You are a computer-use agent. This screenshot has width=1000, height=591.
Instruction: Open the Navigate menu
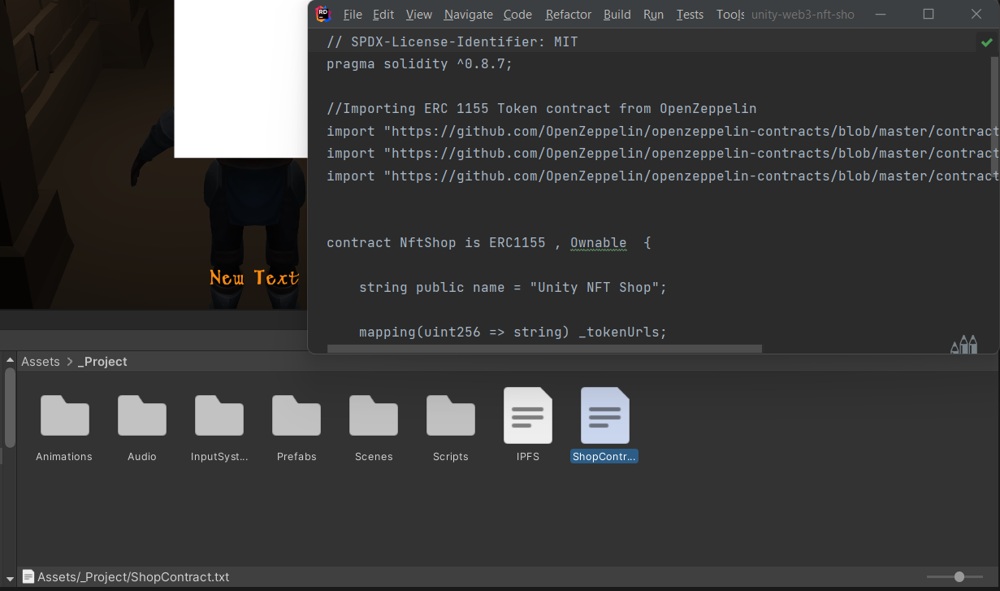tap(468, 15)
